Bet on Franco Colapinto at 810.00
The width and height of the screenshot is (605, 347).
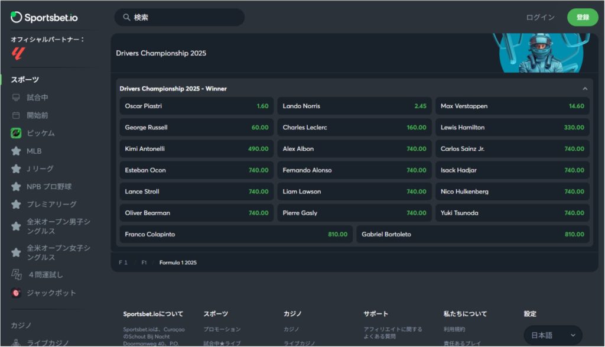(x=236, y=234)
